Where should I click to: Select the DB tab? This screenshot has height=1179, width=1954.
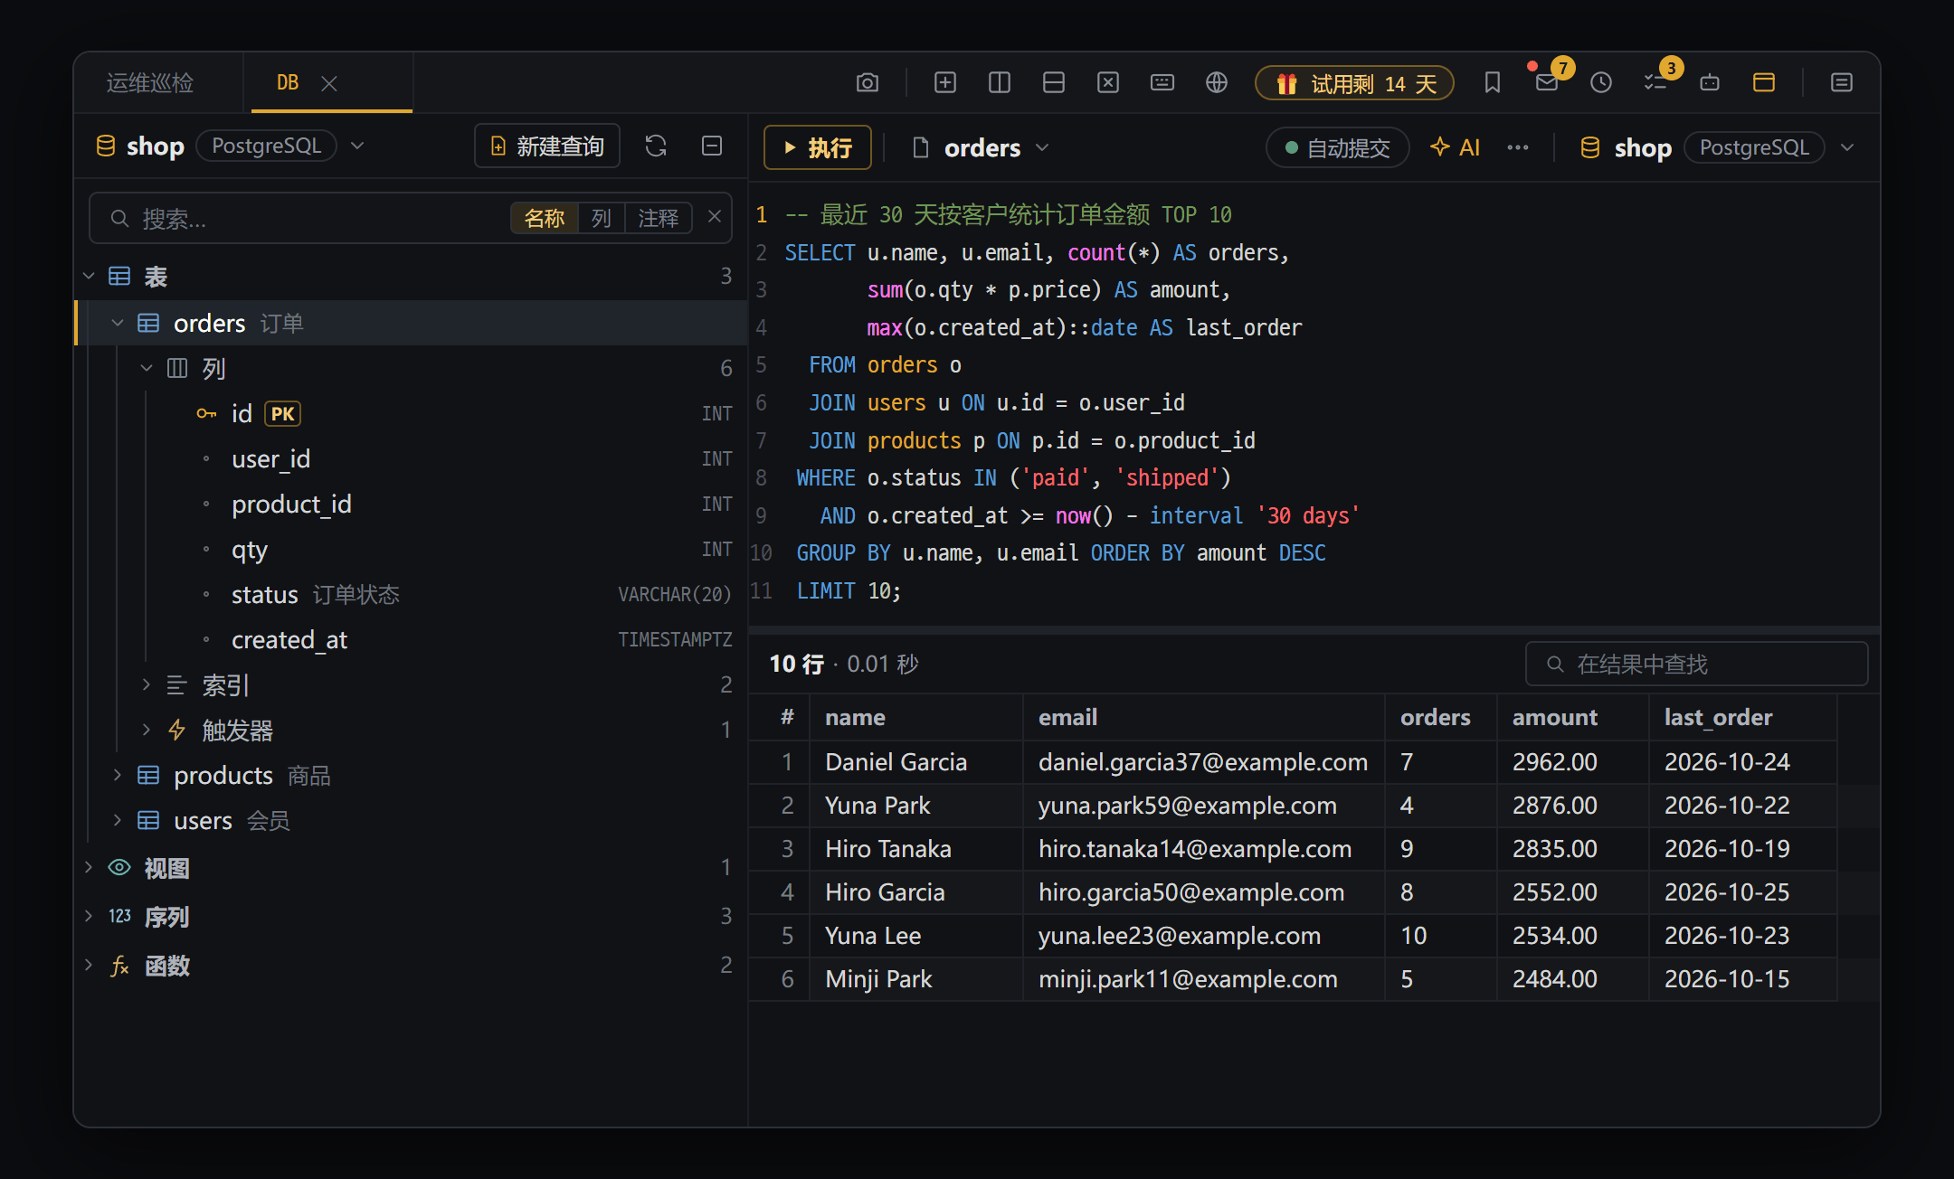tap(288, 83)
